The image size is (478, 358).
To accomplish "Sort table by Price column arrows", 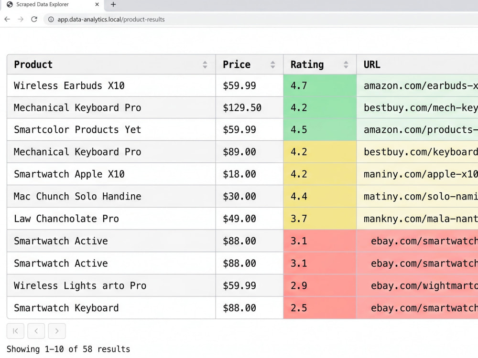I will click(x=272, y=64).
